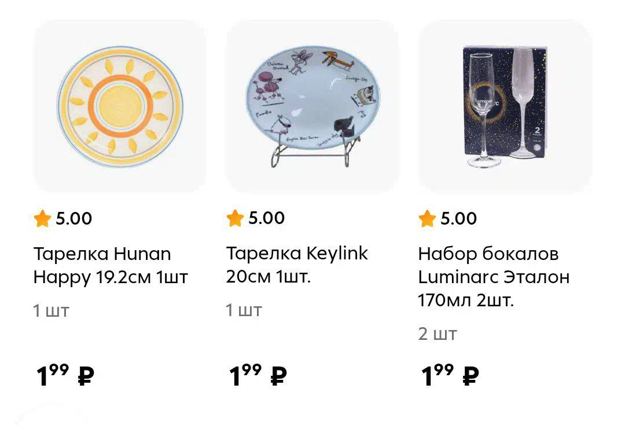The image size is (625, 425).
Task: Click the 5.00 rating under dog plate
Action: [267, 218]
